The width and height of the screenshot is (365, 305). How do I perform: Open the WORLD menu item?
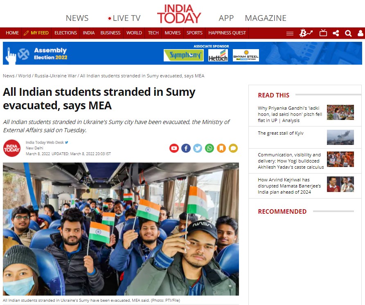coord(134,33)
